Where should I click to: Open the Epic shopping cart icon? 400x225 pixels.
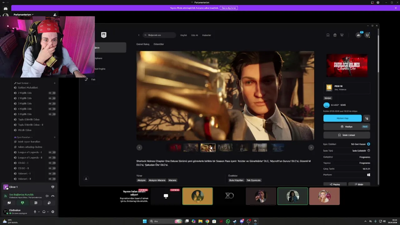click(342, 35)
